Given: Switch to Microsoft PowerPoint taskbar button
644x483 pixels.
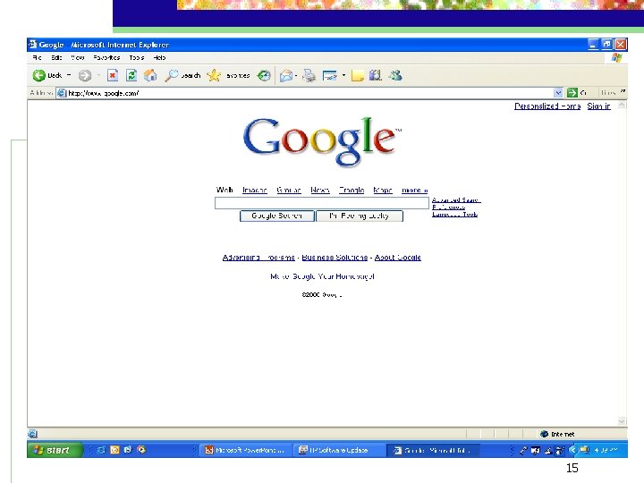Looking at the screenshot, I should coord(245,450).
